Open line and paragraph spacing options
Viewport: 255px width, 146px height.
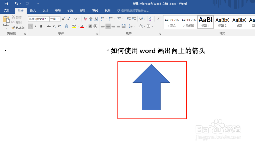pos(131,26)
